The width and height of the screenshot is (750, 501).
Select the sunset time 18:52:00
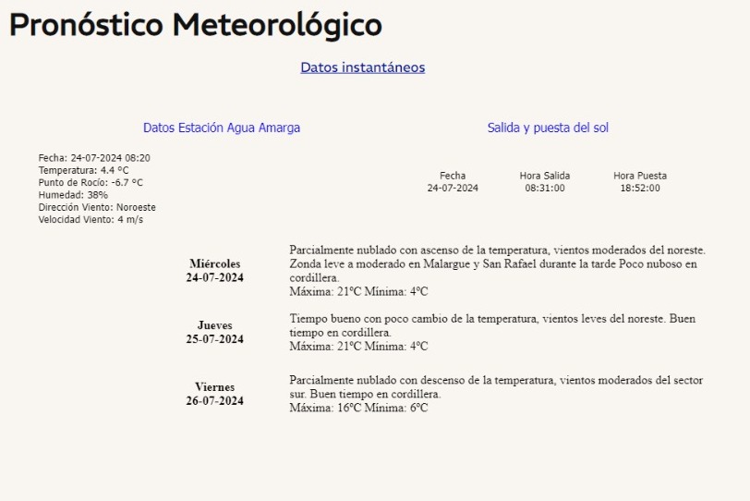(x=640, y=189)
